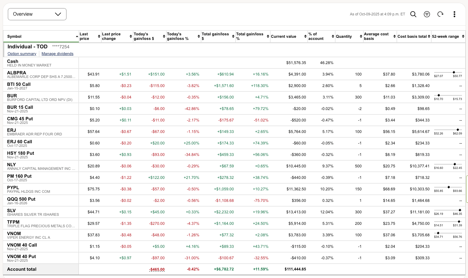
Task: Open the Overview view dropdown
Action: (x=37, y=14)
